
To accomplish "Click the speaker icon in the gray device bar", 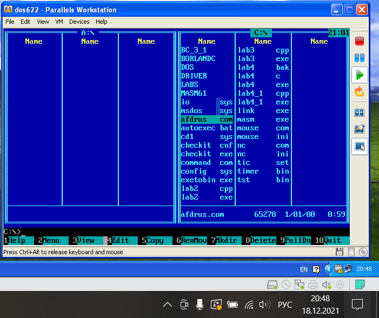I will click(x=327, y=285).
